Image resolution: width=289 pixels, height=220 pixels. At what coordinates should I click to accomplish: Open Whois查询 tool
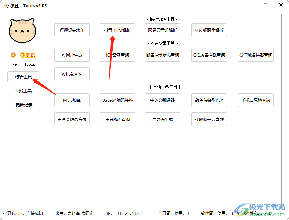click(72, 74)
